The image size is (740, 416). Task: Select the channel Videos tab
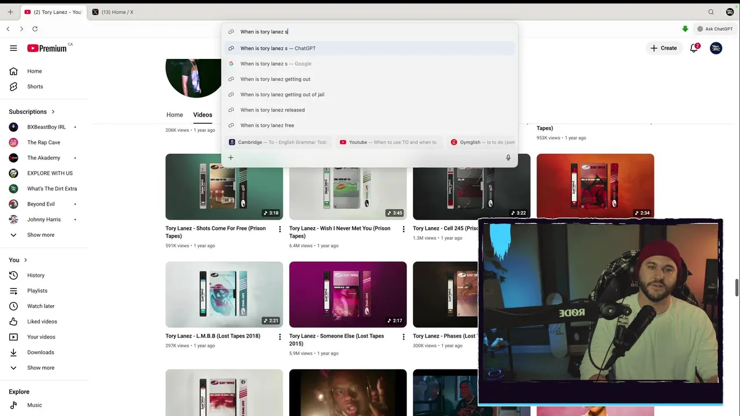202,115
